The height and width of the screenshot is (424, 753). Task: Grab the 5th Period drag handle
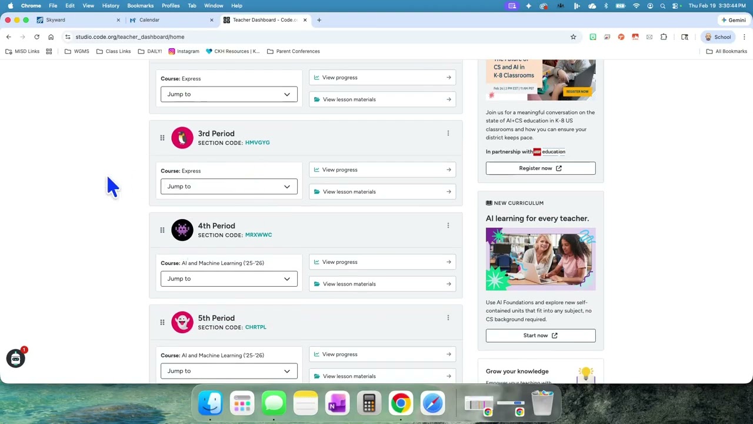coord(162,322)
